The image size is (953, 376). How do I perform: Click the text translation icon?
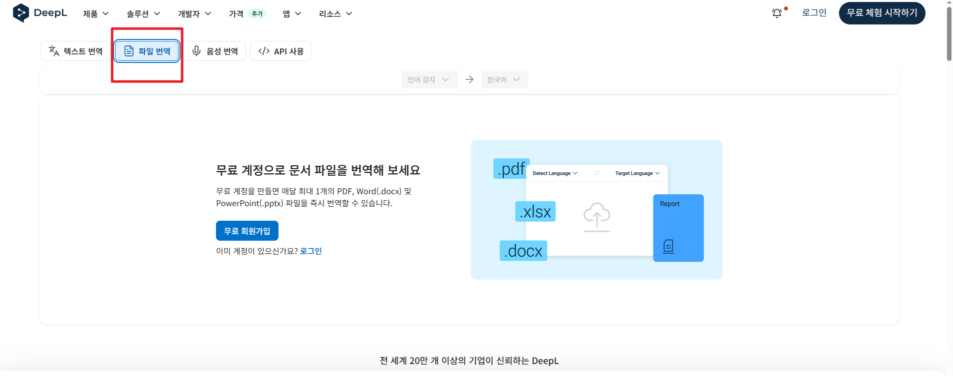(x=53, y=51)
